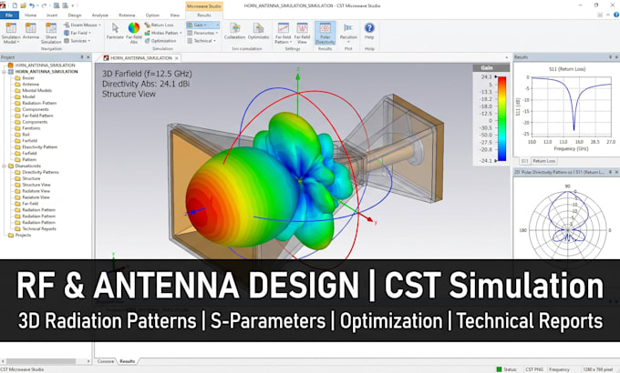
Task: Select the Directivity Patterns tree folder
Action: coord(36,172)
